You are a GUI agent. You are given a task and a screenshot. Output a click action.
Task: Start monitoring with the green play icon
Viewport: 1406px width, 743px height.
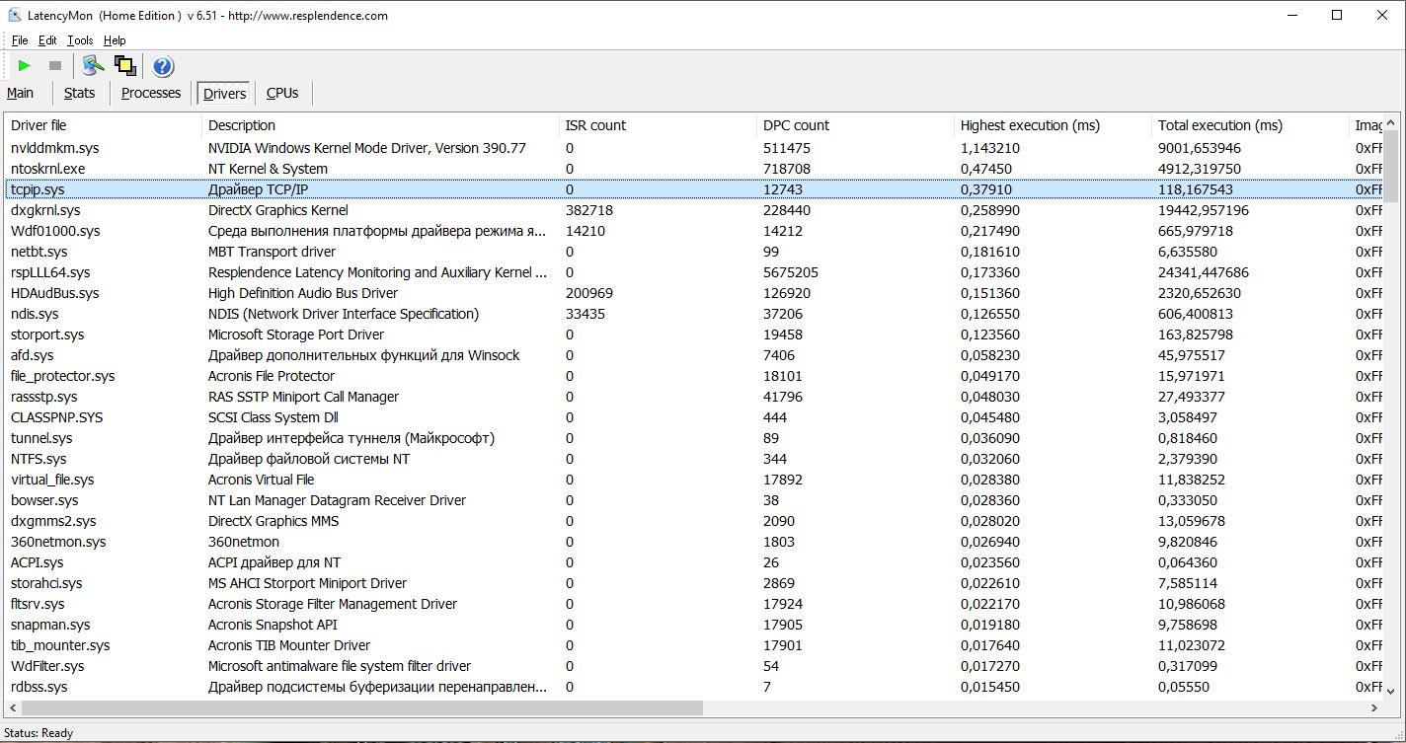(25, 66)
